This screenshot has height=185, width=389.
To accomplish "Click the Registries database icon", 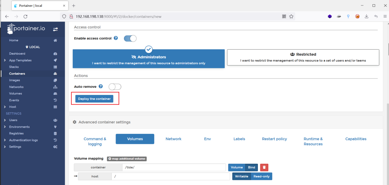I will click(x=55, y=134).
